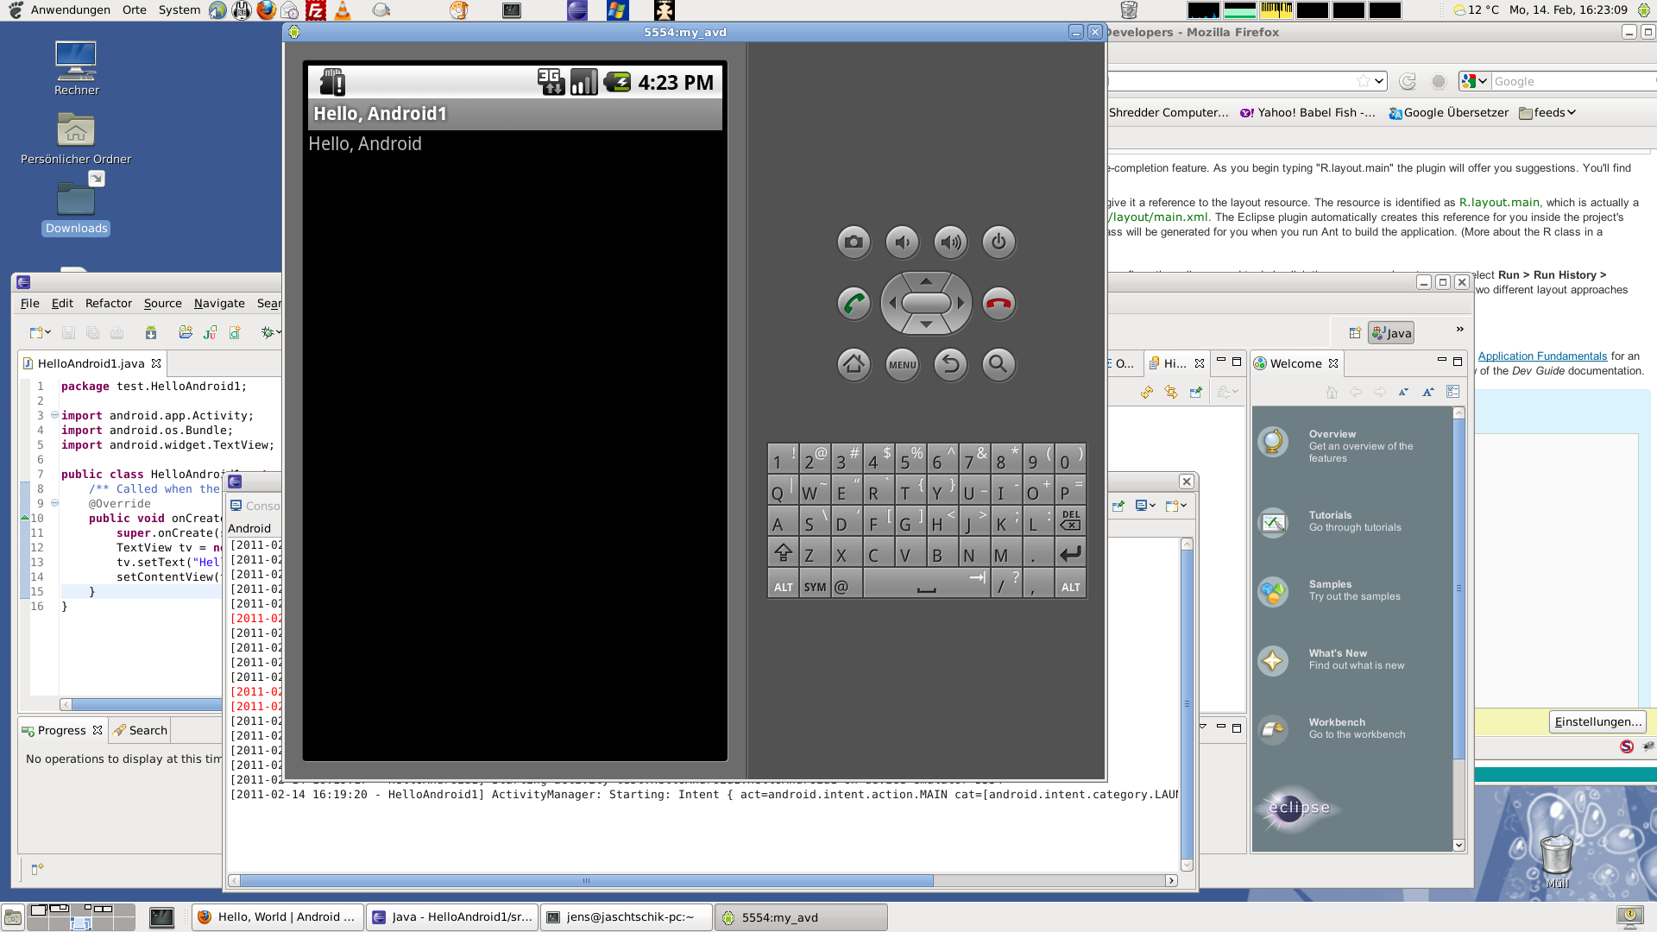This screenshot has width=1657, height=932.
Task: Tap the space bar on emulator keyboard
Action: click(926, 584)
